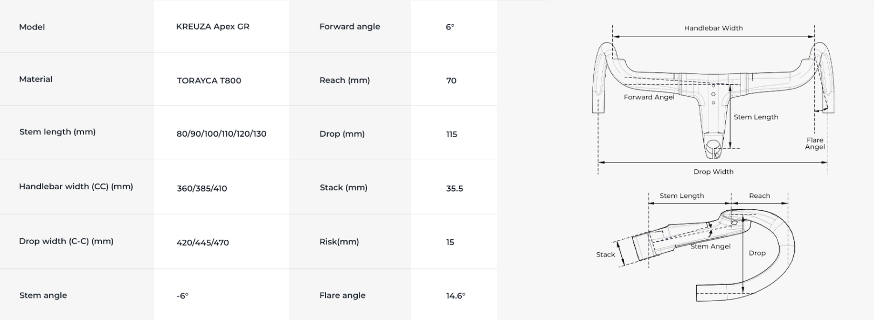Screen dimensions: 874x320
Task: Select the Flare angle value 14.6°
Action: click(x=455, y=296)
